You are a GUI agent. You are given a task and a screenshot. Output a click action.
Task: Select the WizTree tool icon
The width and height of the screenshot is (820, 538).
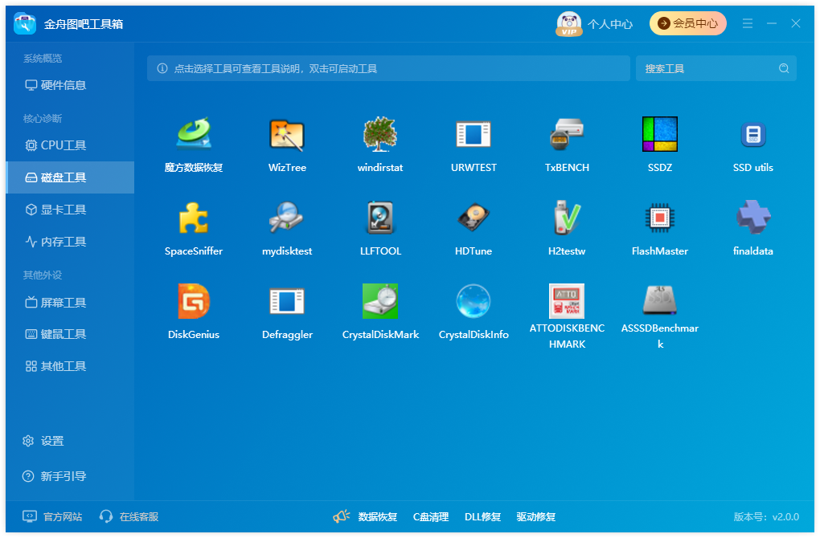(286, 134)
